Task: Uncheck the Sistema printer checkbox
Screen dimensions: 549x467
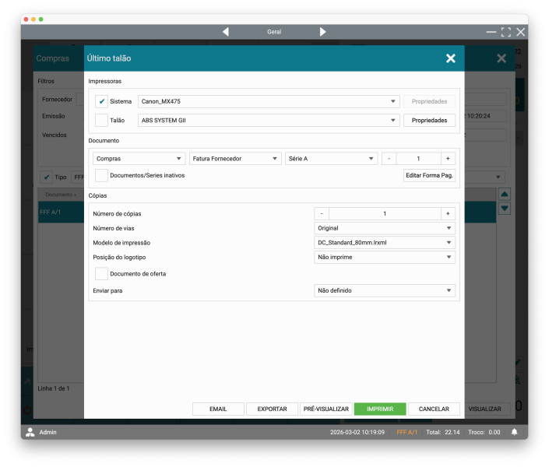Action: click(101, 101)
